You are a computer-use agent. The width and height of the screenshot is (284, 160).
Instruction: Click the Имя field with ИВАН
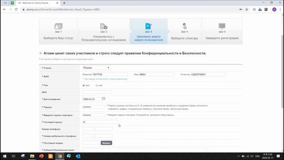157,74
